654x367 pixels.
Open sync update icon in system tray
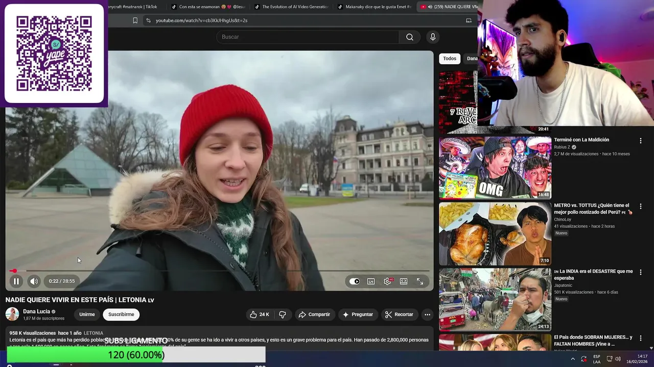point(584,359)
